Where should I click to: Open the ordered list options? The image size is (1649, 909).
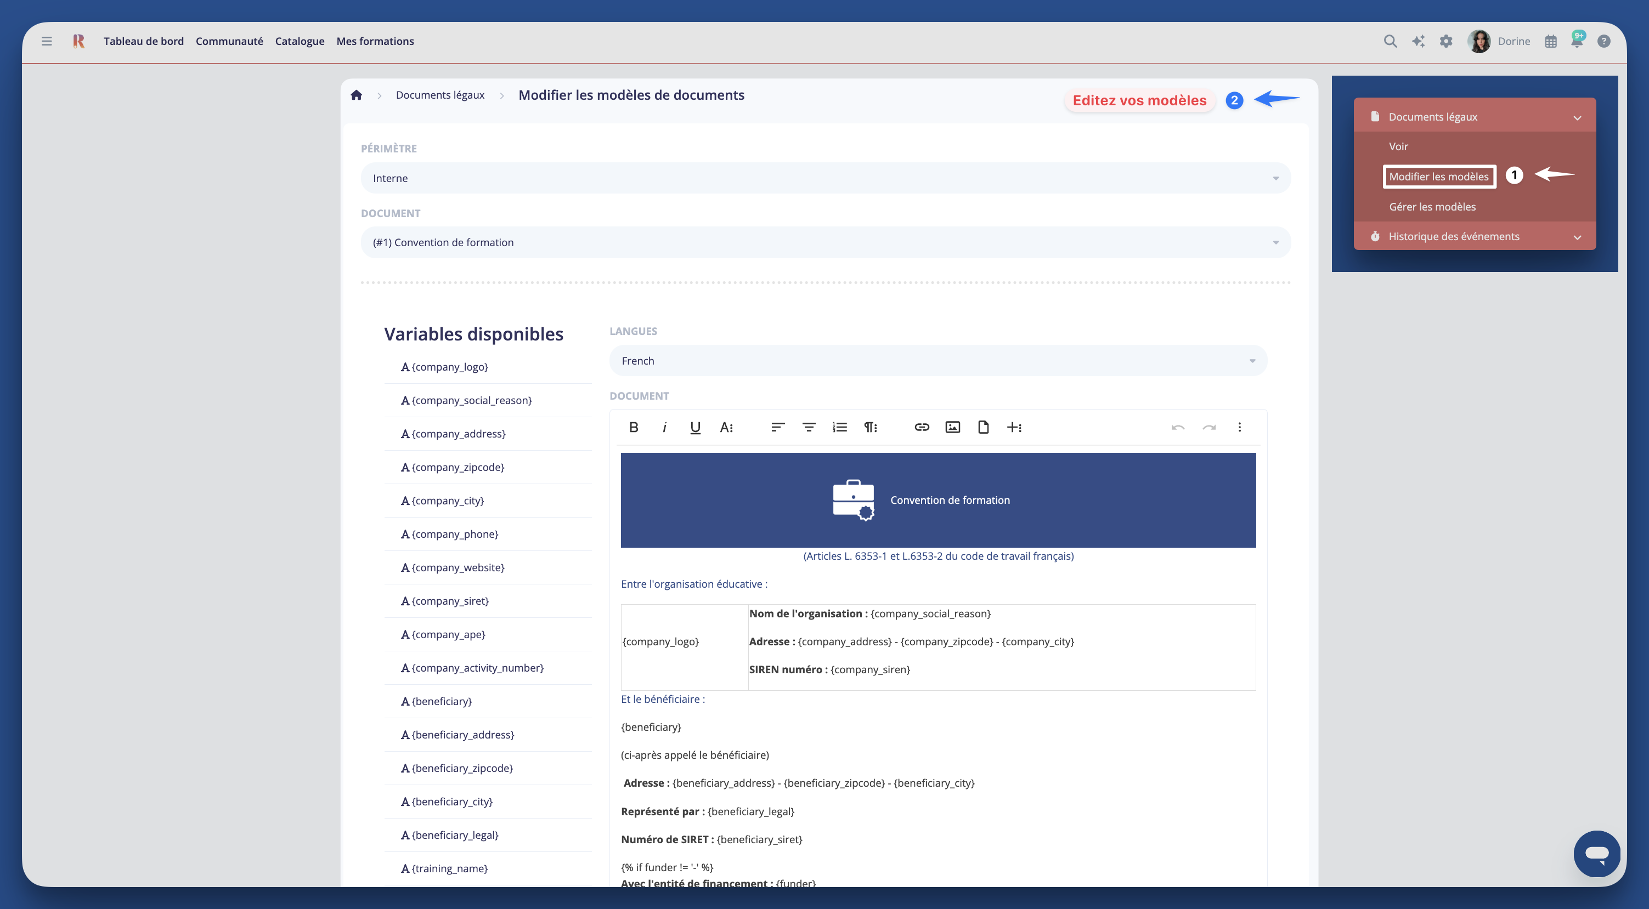pyautogui.click(x=839, y=427)
